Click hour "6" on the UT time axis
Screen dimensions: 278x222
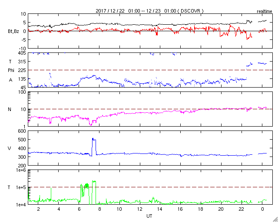(79, 209)
